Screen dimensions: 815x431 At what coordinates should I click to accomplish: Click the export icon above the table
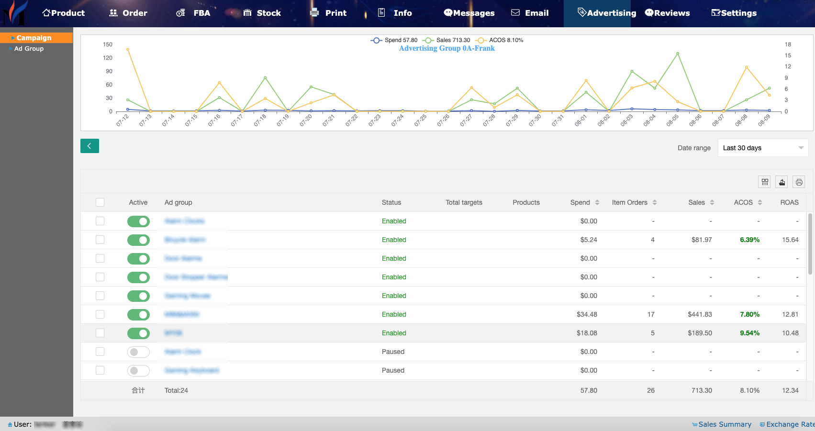coord(782,182)
